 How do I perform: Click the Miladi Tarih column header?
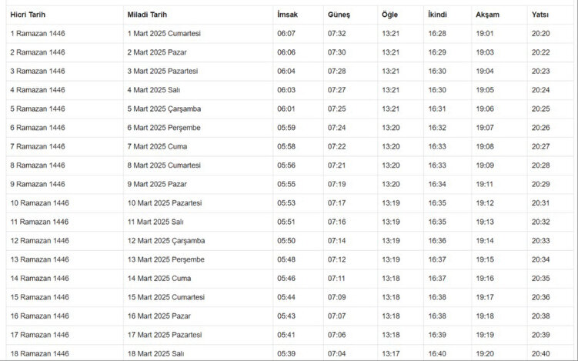[148, 15]
